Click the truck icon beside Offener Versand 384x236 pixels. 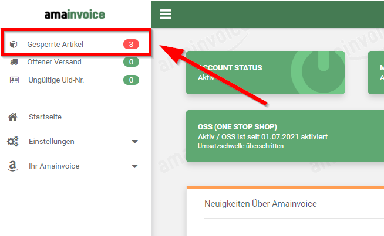(x=14, y=62)
